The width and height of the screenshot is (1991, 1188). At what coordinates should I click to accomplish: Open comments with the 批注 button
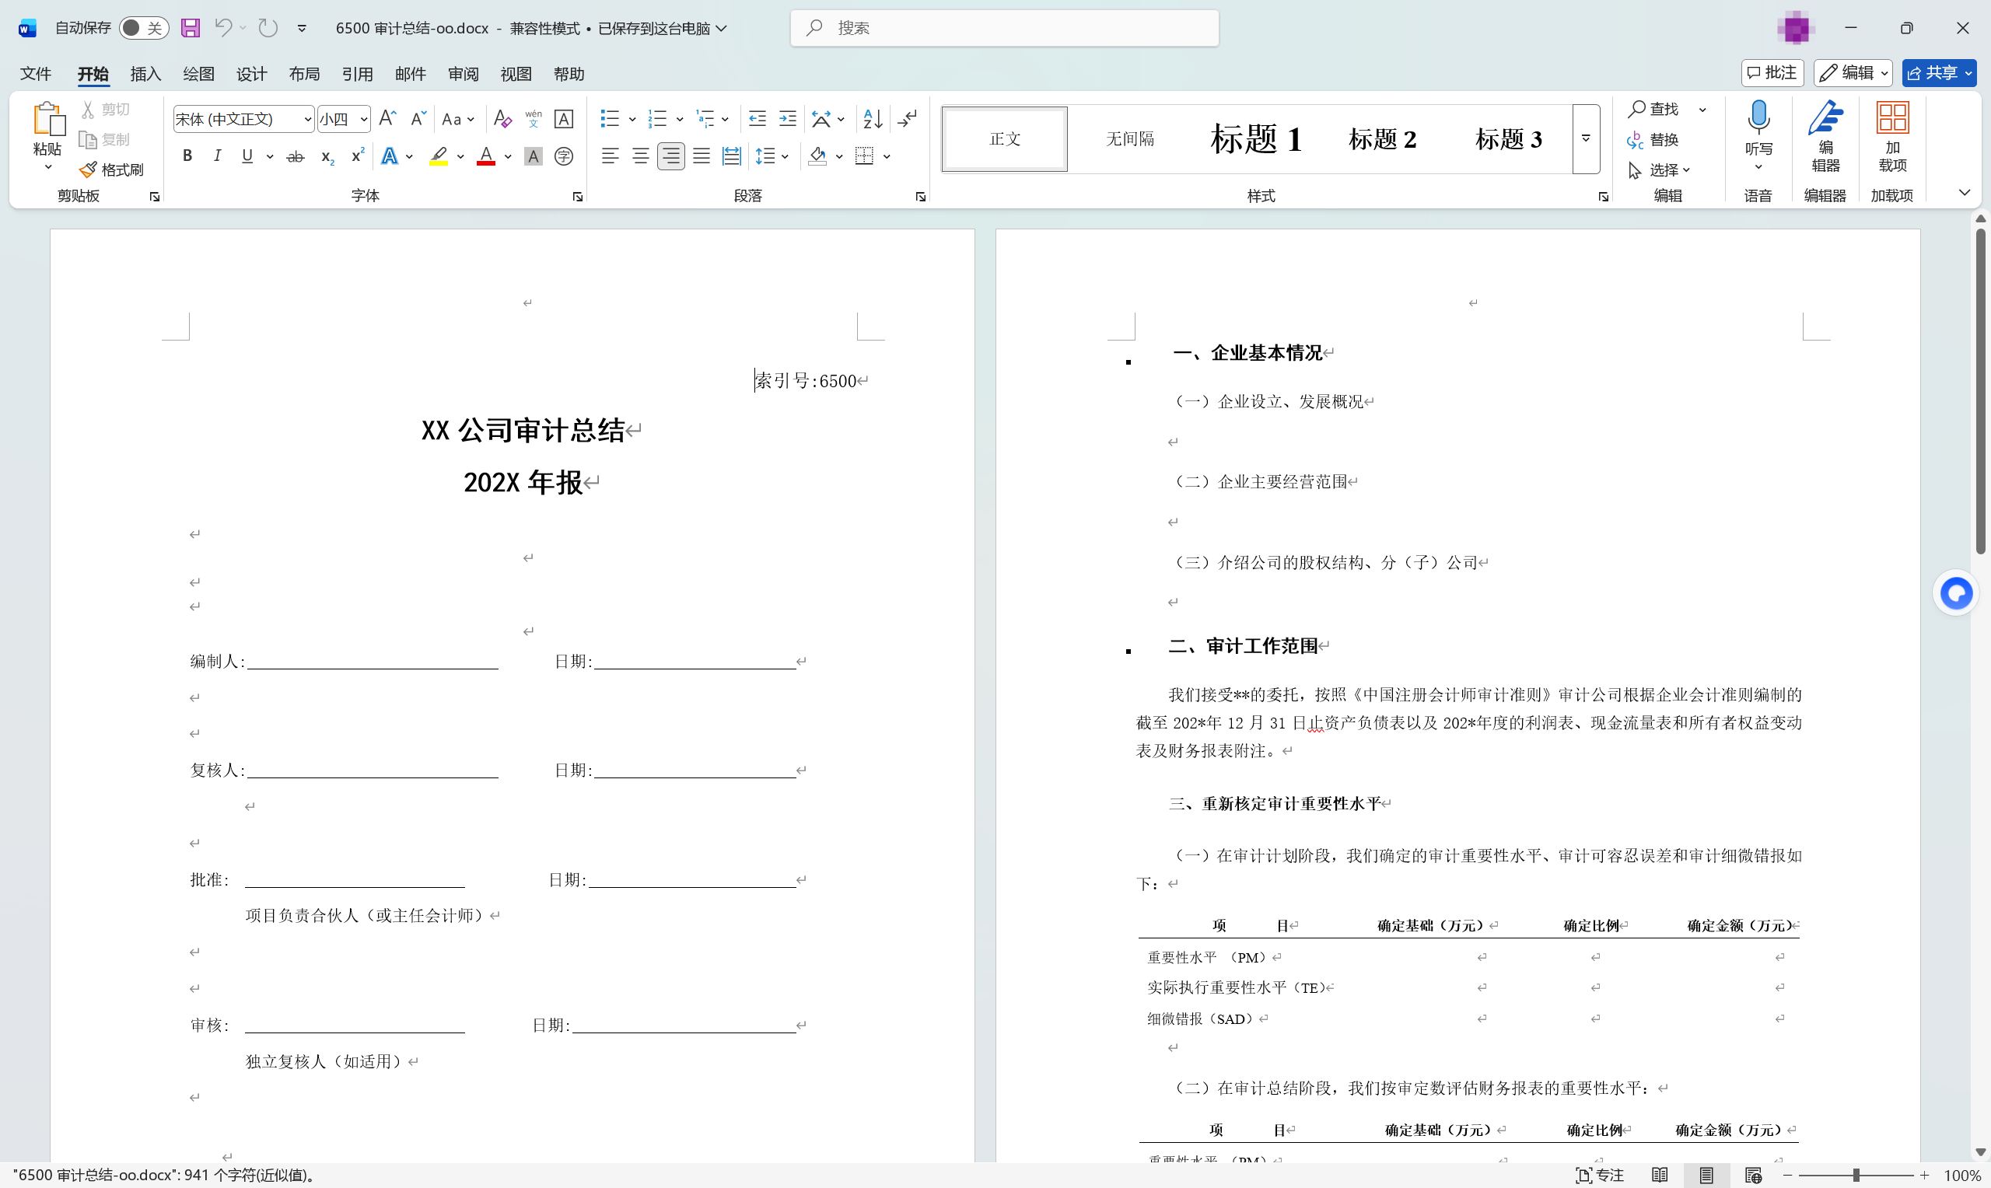1772,73
